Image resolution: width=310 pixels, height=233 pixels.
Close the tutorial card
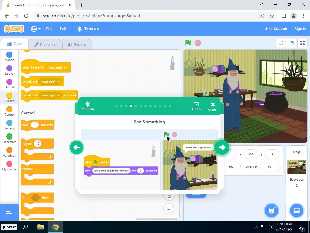click(212, 106)
